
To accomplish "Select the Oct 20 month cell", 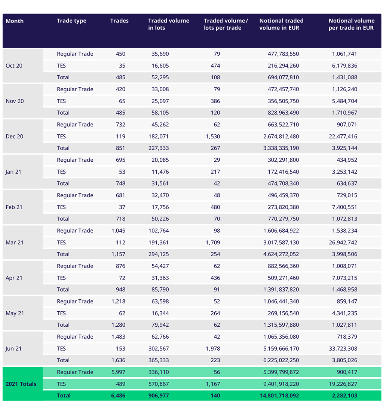I will pyautogui.click(x=14, y=65).
